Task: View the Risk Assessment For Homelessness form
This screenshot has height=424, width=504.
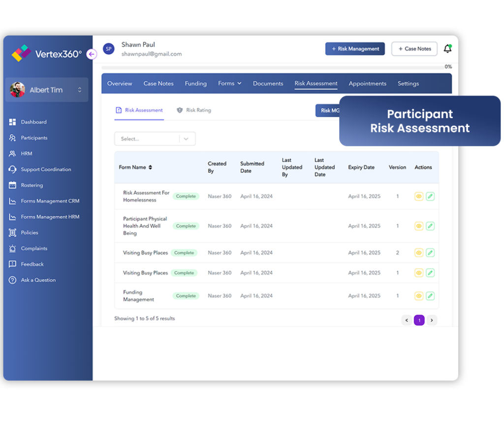Action: click(419, 196)
